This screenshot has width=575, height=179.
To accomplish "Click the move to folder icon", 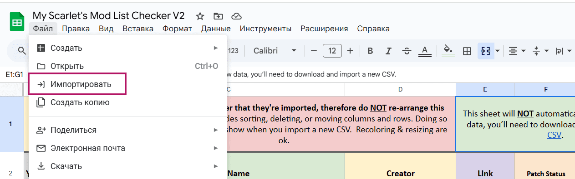I will [x=218, y=16].
